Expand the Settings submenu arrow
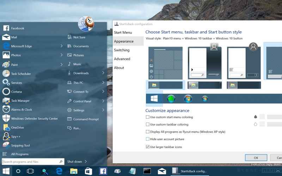282x176 pixels. (x=103, y=110)
